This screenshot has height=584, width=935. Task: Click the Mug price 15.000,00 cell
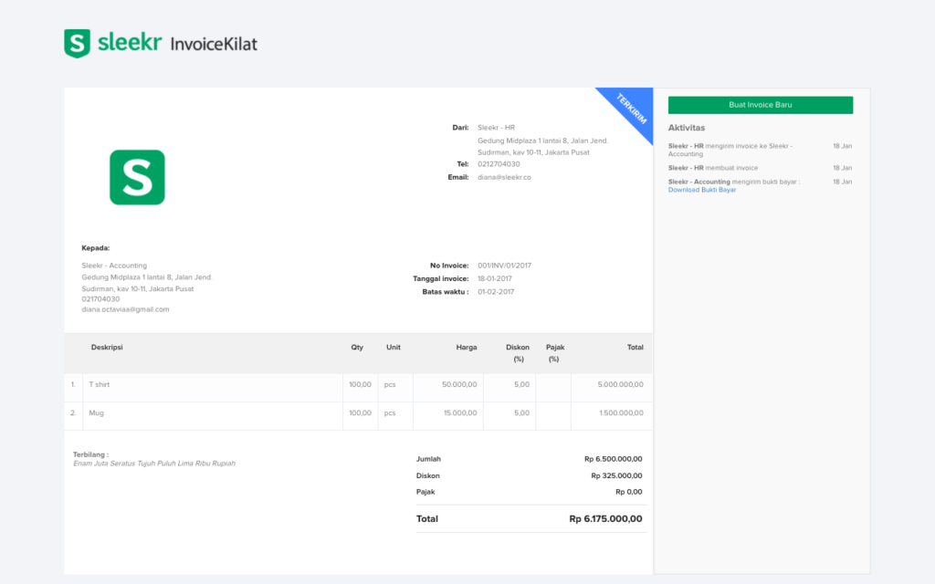[459, 413]
